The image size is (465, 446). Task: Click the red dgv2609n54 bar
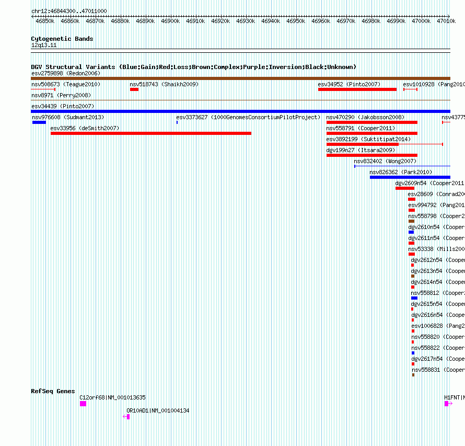(405, 188)
